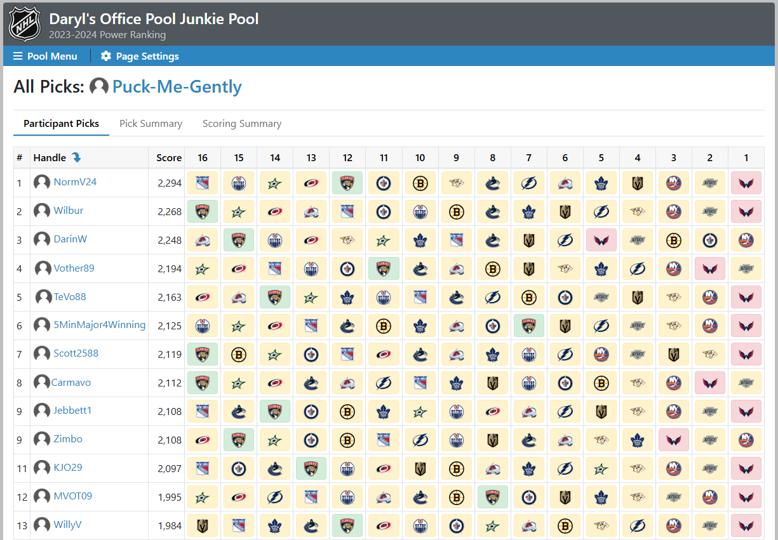Click the 1,984 score in WillyV's row
This screenshot has width=778, height=540.
[169, 525]
